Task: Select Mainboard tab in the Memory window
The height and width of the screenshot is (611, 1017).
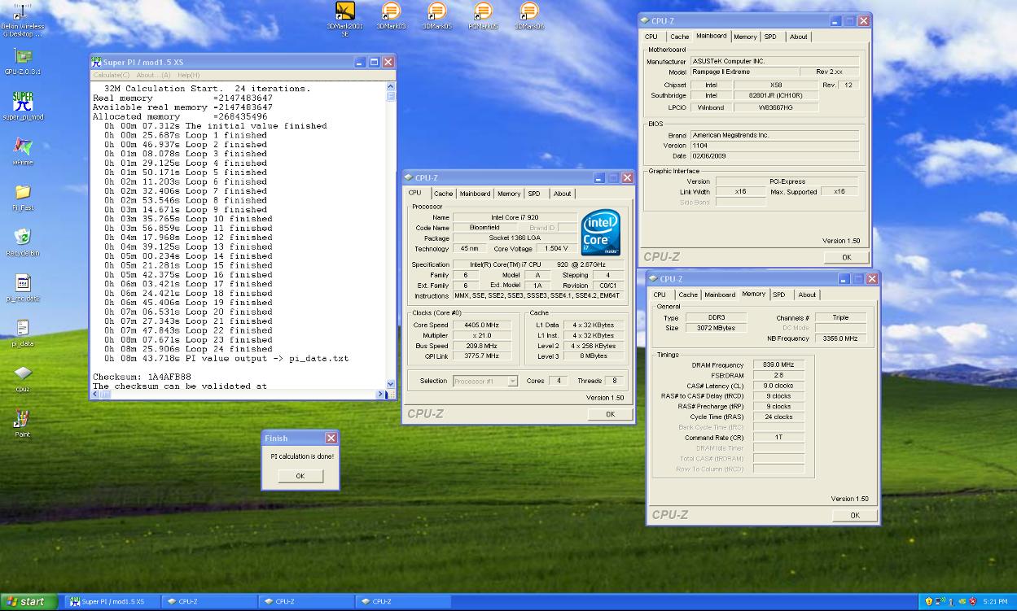Action: 720,295
